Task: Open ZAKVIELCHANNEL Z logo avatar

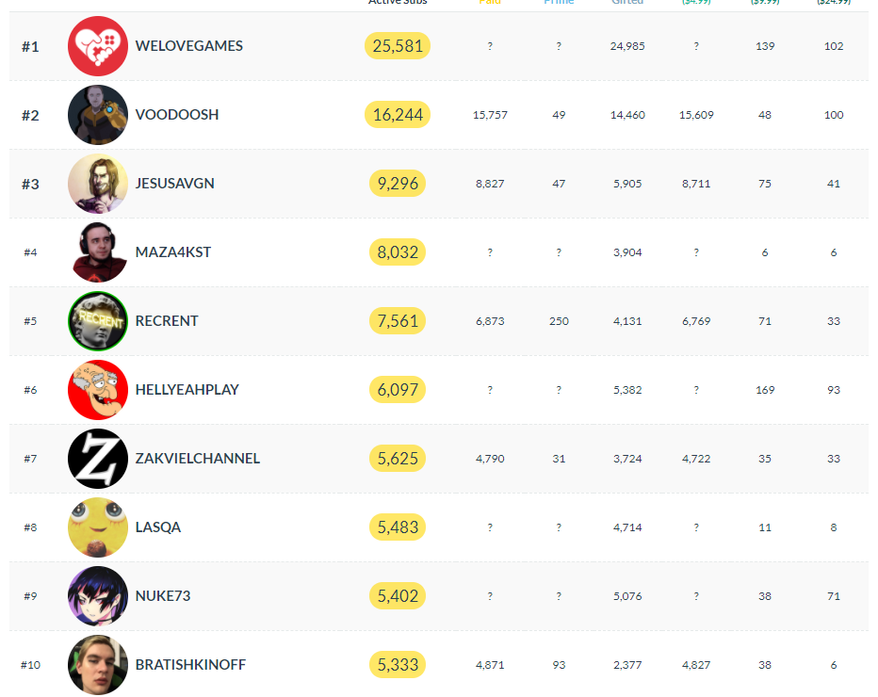Action: [97, 459]
